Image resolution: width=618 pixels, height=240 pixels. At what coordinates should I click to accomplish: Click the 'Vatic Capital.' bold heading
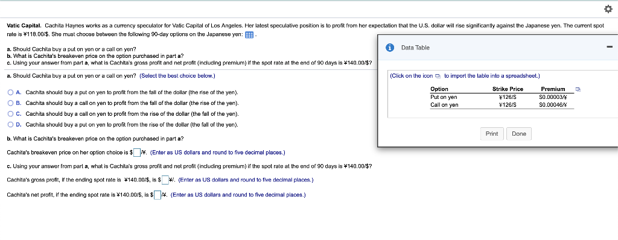(24, 25)
